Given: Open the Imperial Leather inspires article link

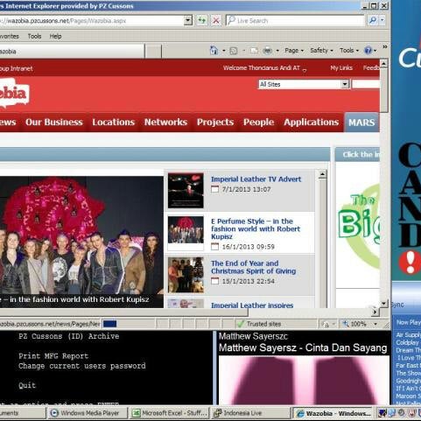Looking at the screenshot, I should [x=252, y=305].
